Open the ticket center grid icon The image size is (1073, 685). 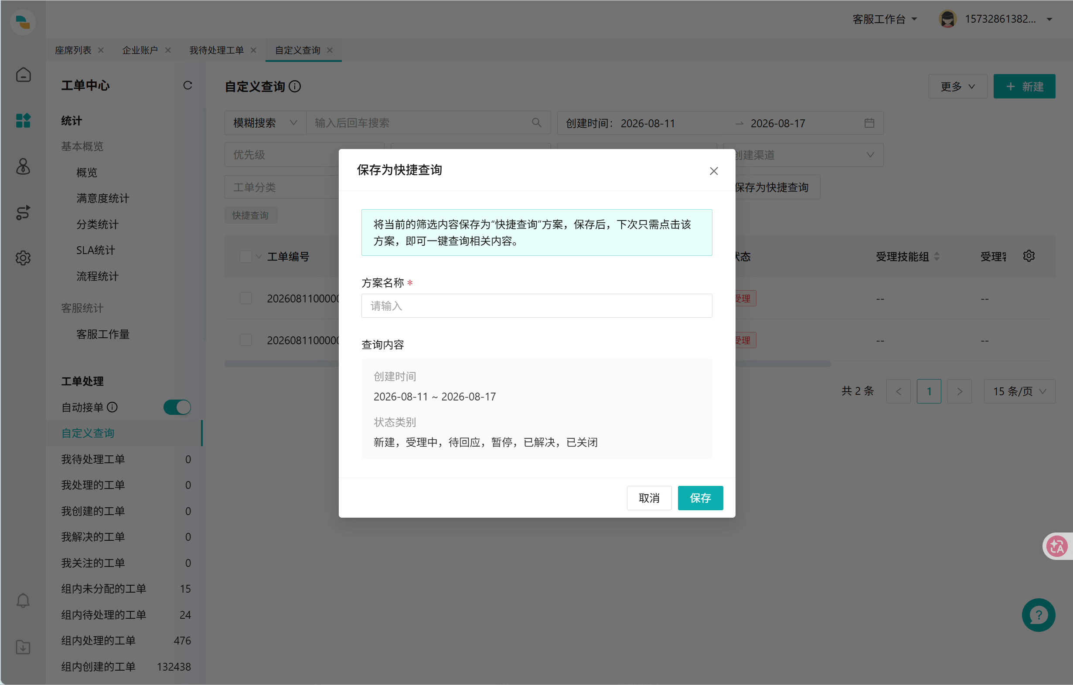[23, 120]
